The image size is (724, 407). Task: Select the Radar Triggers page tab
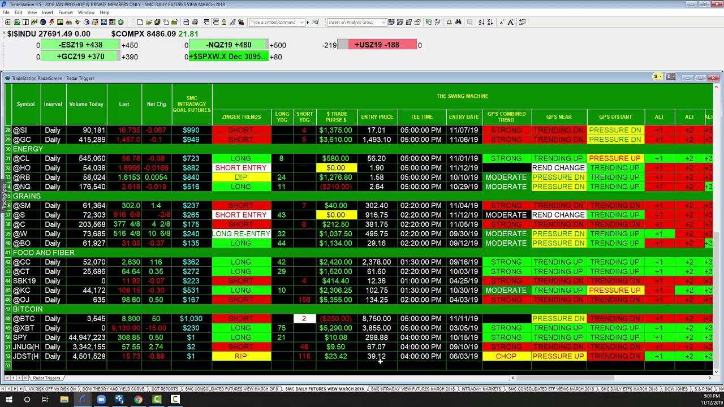pos(46,378)
